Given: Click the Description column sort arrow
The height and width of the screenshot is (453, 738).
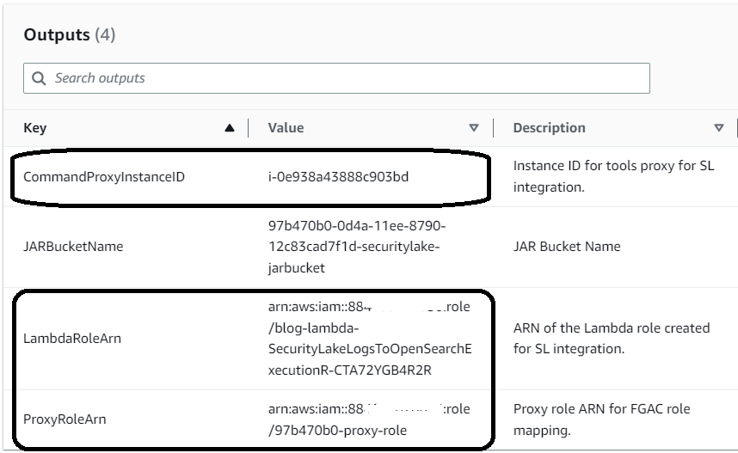Looking at the screenshot, I should tap(719, 128).
